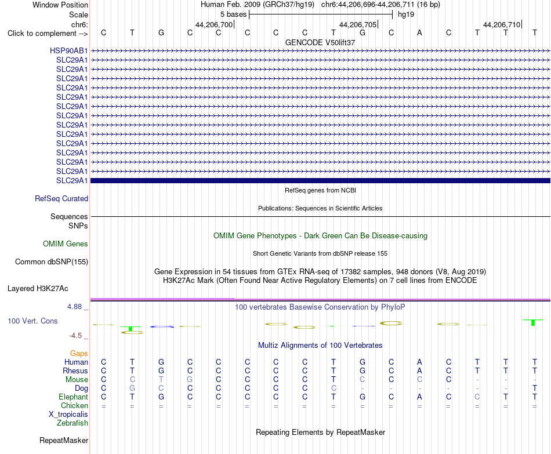
Task: Click the 44,206,705 ruler coordinate
Action: tap(358, 24)
